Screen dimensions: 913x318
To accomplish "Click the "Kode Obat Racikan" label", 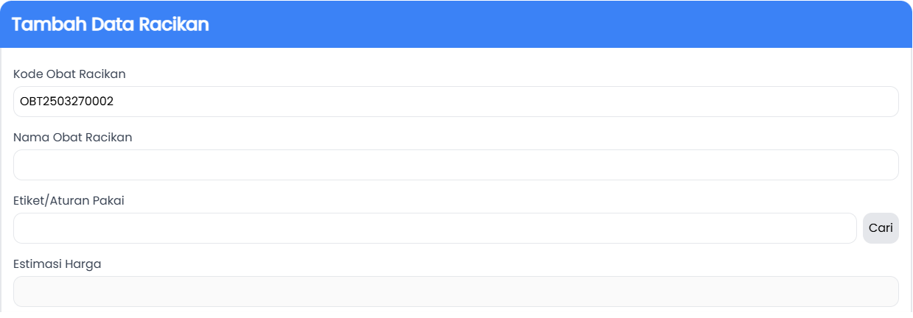I will [69, 74].
